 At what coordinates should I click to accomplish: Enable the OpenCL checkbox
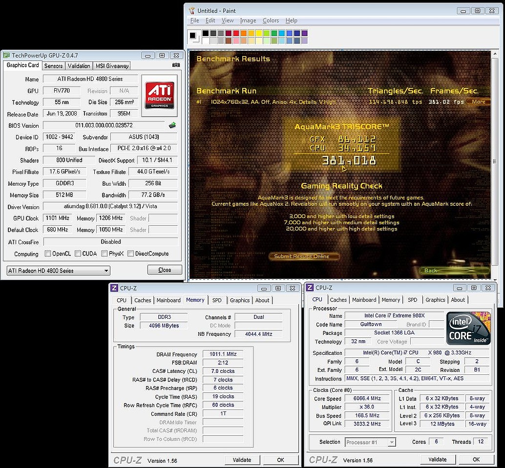point(48,253)
